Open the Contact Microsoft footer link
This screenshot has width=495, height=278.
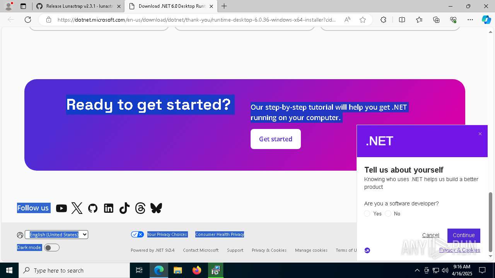pyautogui.click(x=201, y=250)
